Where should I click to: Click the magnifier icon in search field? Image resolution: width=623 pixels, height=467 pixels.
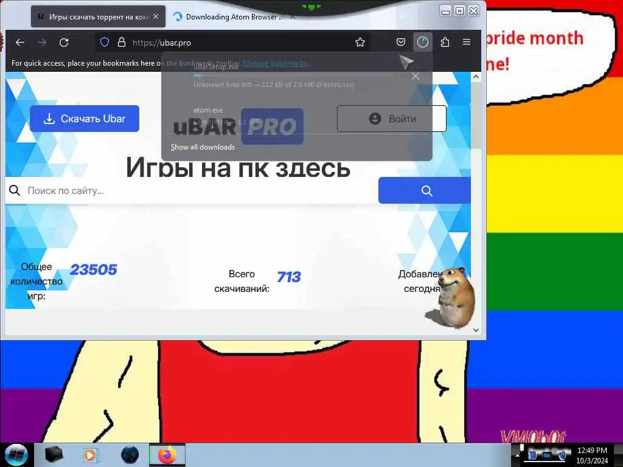15,190
